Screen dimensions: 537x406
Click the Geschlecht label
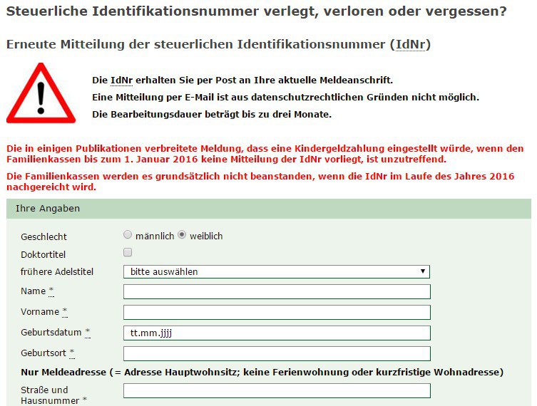point(44,236)
